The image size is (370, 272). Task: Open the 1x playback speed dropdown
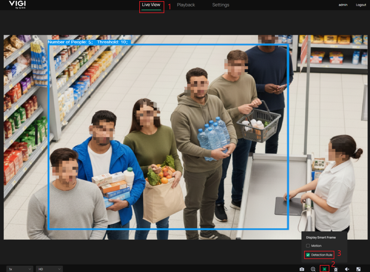[x=19, y=269]
